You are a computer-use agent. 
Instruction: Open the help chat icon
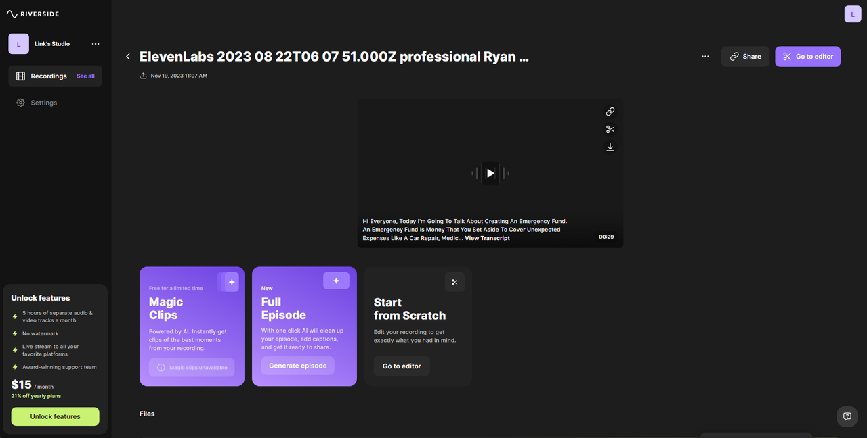coord(847,416)
